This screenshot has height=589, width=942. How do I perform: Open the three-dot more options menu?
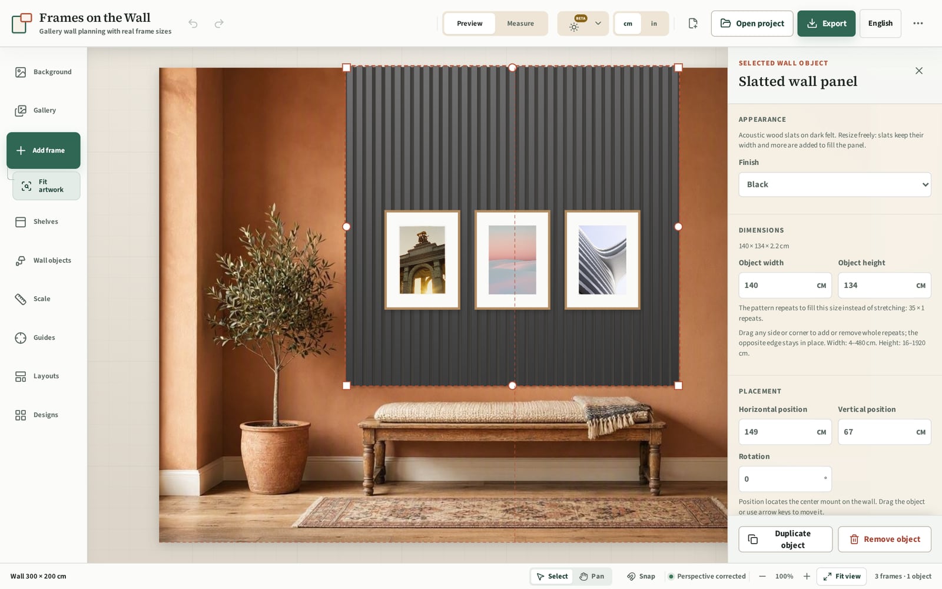point(918,24)
